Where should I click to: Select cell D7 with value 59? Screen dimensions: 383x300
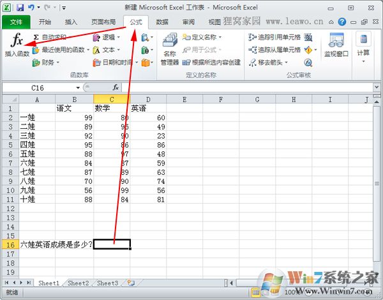[x=148, y=163]
